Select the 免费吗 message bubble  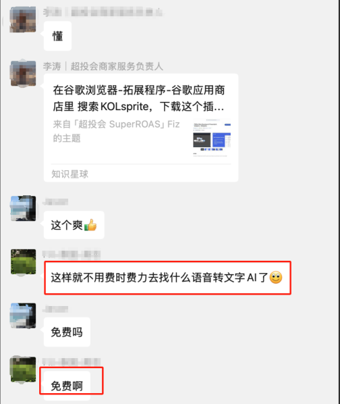coord(67,332)
